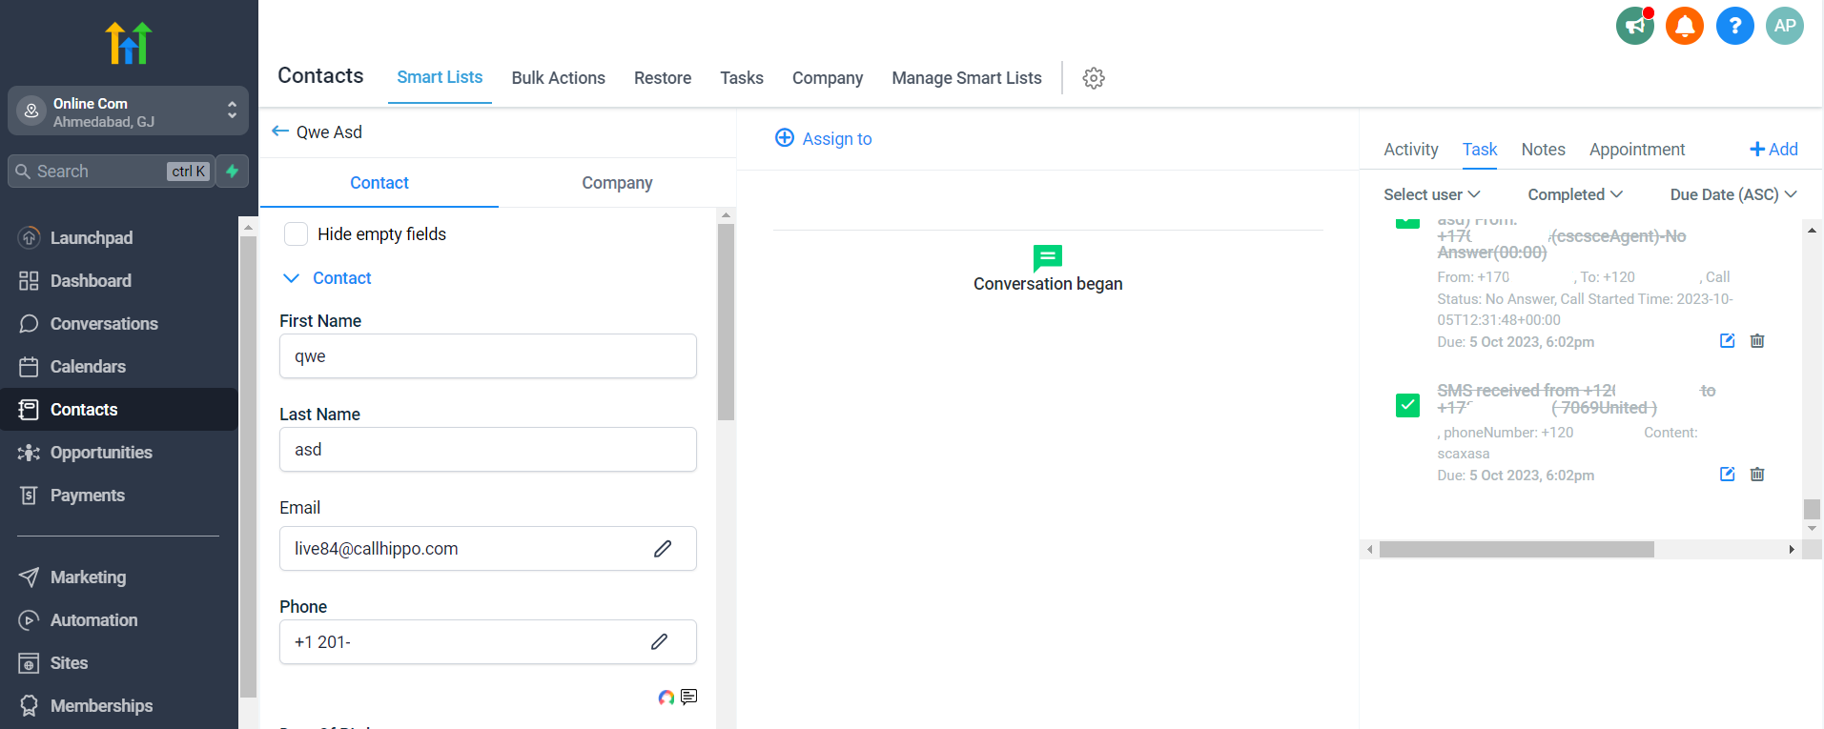Click the Last Name input field
Viewport: 1824px width, 729px height.
click(x=488, y=450)
